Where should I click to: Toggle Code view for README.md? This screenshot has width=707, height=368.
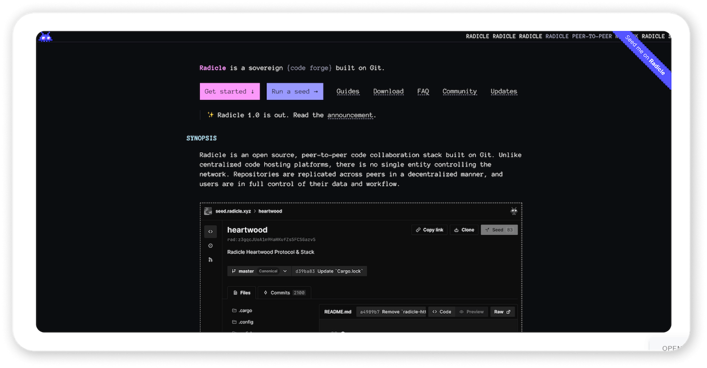point(441,311)
